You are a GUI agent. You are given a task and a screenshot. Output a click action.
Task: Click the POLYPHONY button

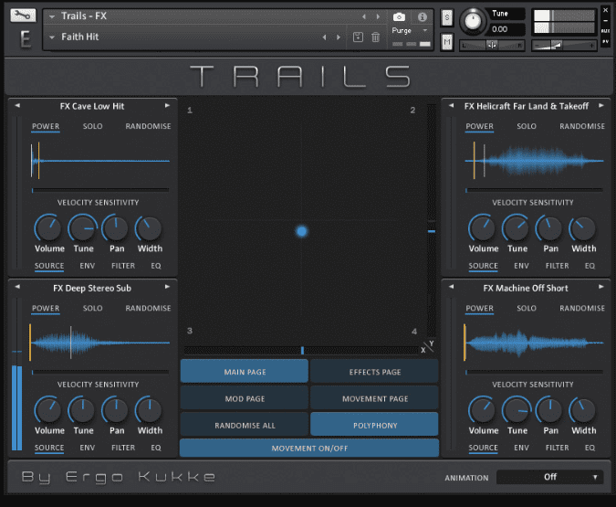pos(374,425)
